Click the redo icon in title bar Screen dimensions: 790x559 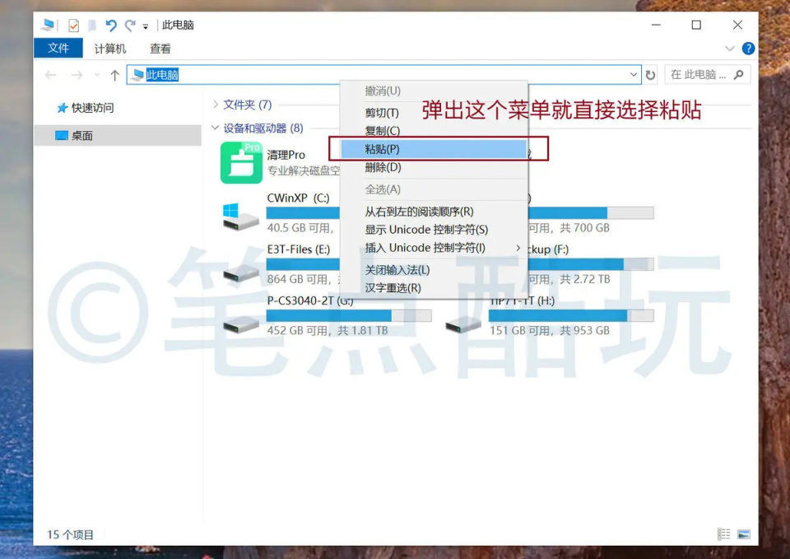(130, 25)
